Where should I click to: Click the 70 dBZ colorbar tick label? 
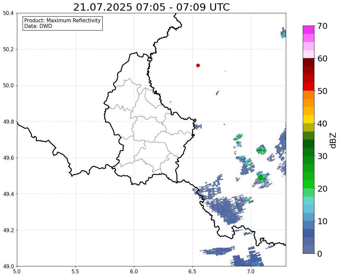click(x=322, y=26)
